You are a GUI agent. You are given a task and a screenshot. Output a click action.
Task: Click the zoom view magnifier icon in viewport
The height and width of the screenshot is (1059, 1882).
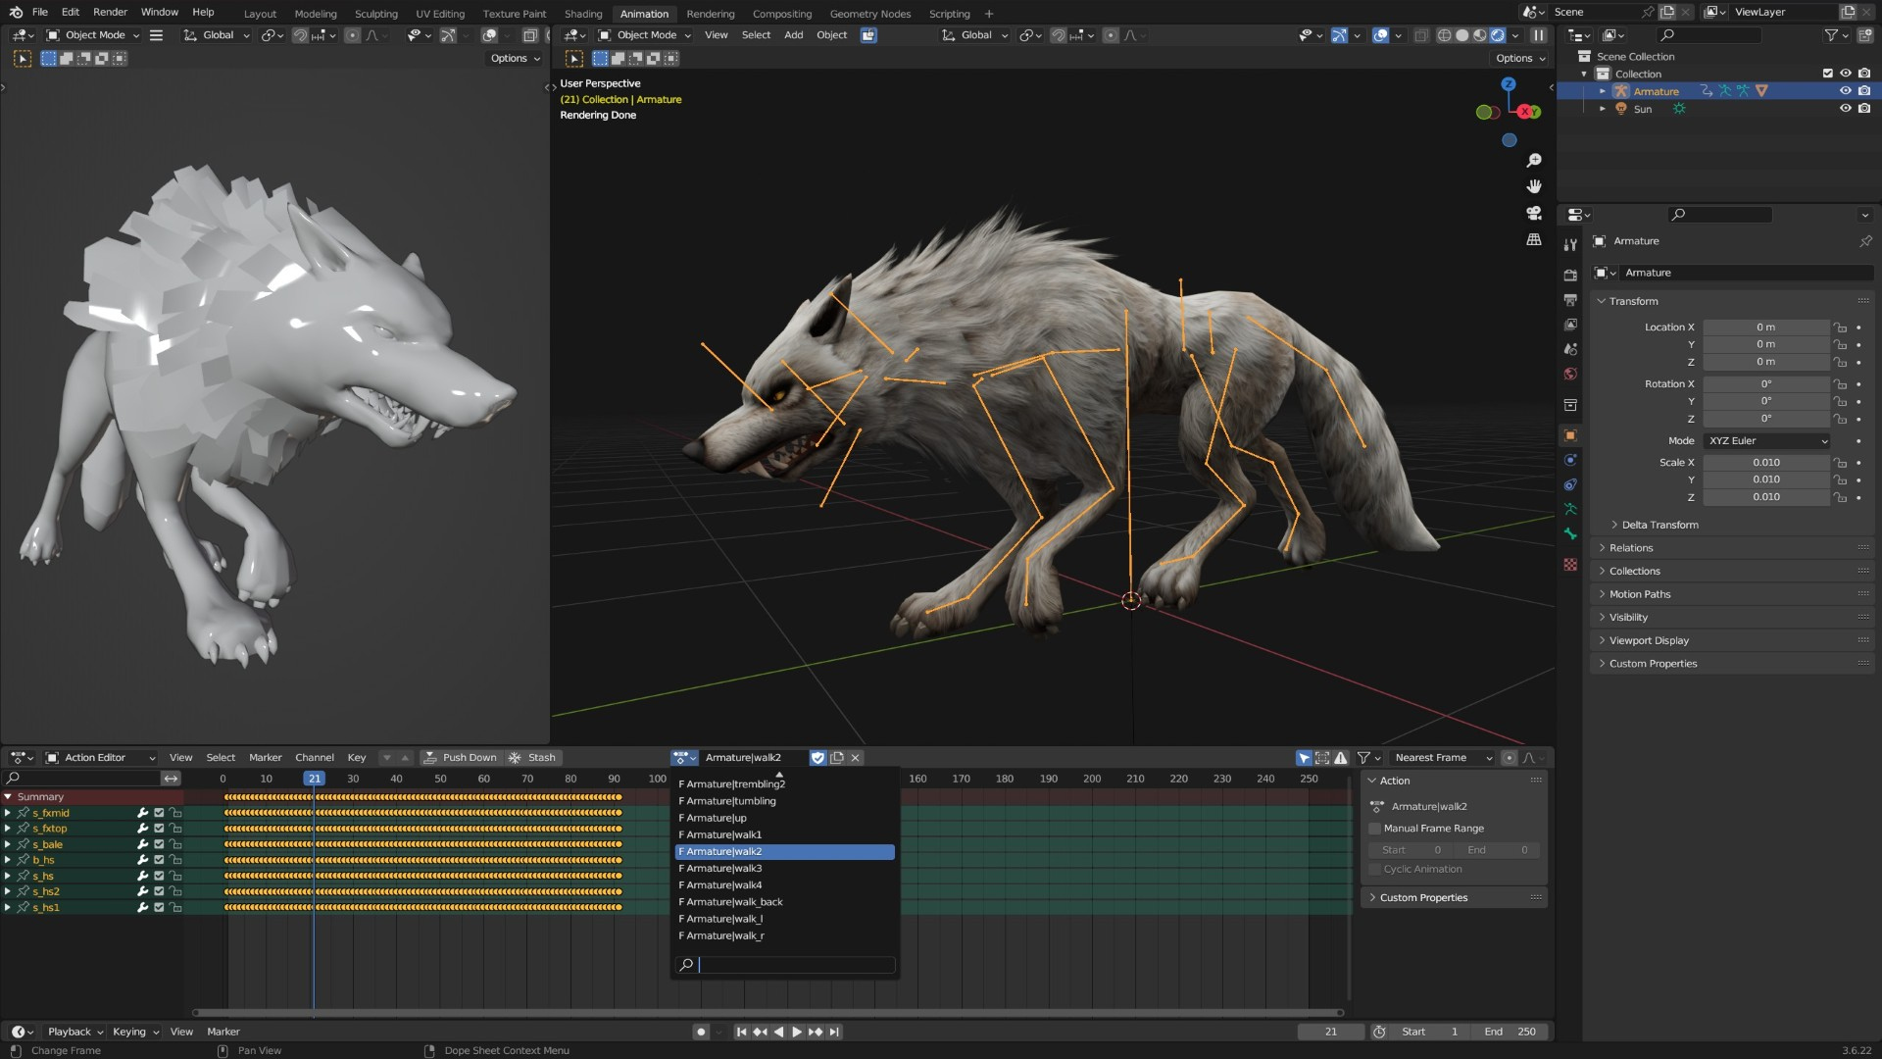click(1534, 160)
